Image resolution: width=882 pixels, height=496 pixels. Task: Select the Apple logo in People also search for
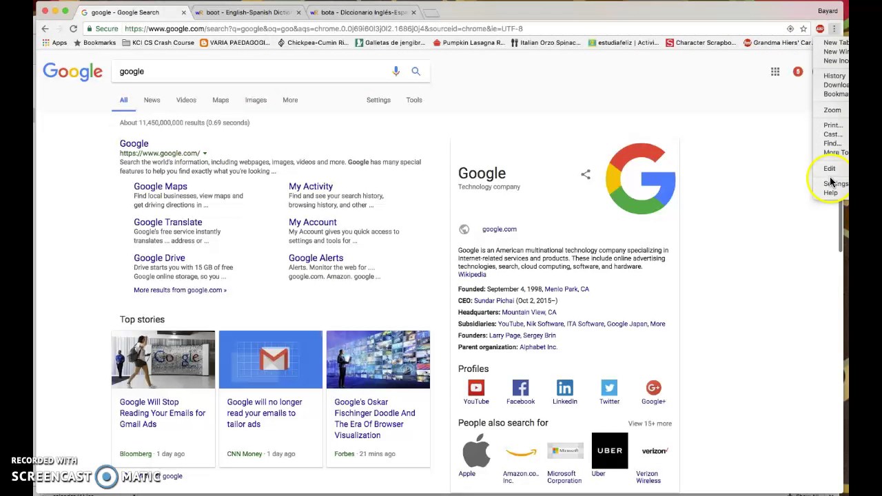(x=476, y=451)
